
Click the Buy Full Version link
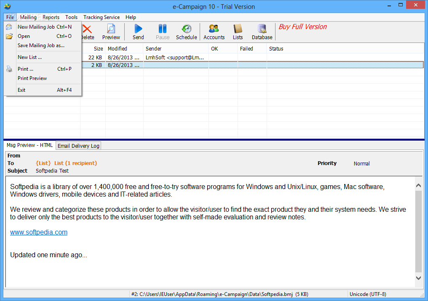(302, 27)
